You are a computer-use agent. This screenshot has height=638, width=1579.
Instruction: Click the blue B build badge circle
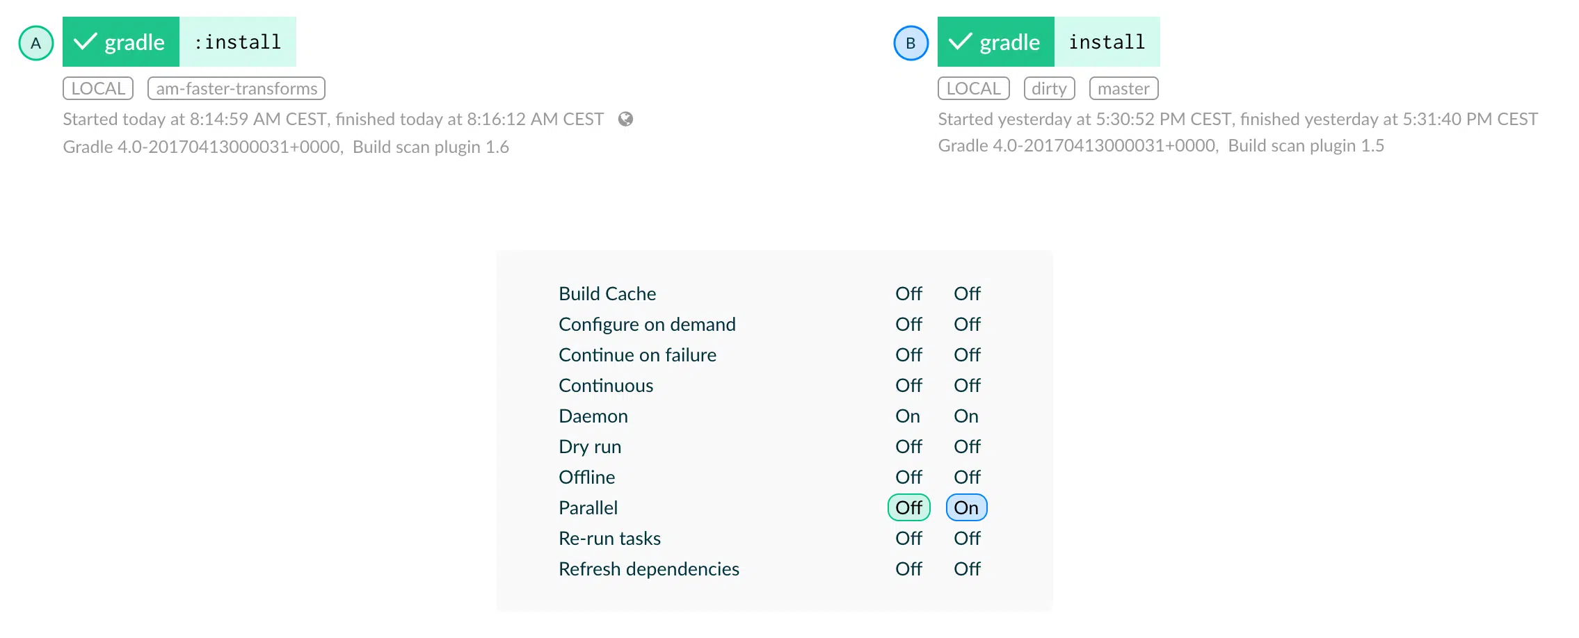coord(911,43)
